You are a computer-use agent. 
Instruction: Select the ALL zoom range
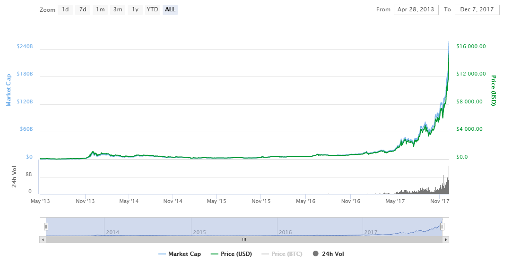click(x=170, y=9)
